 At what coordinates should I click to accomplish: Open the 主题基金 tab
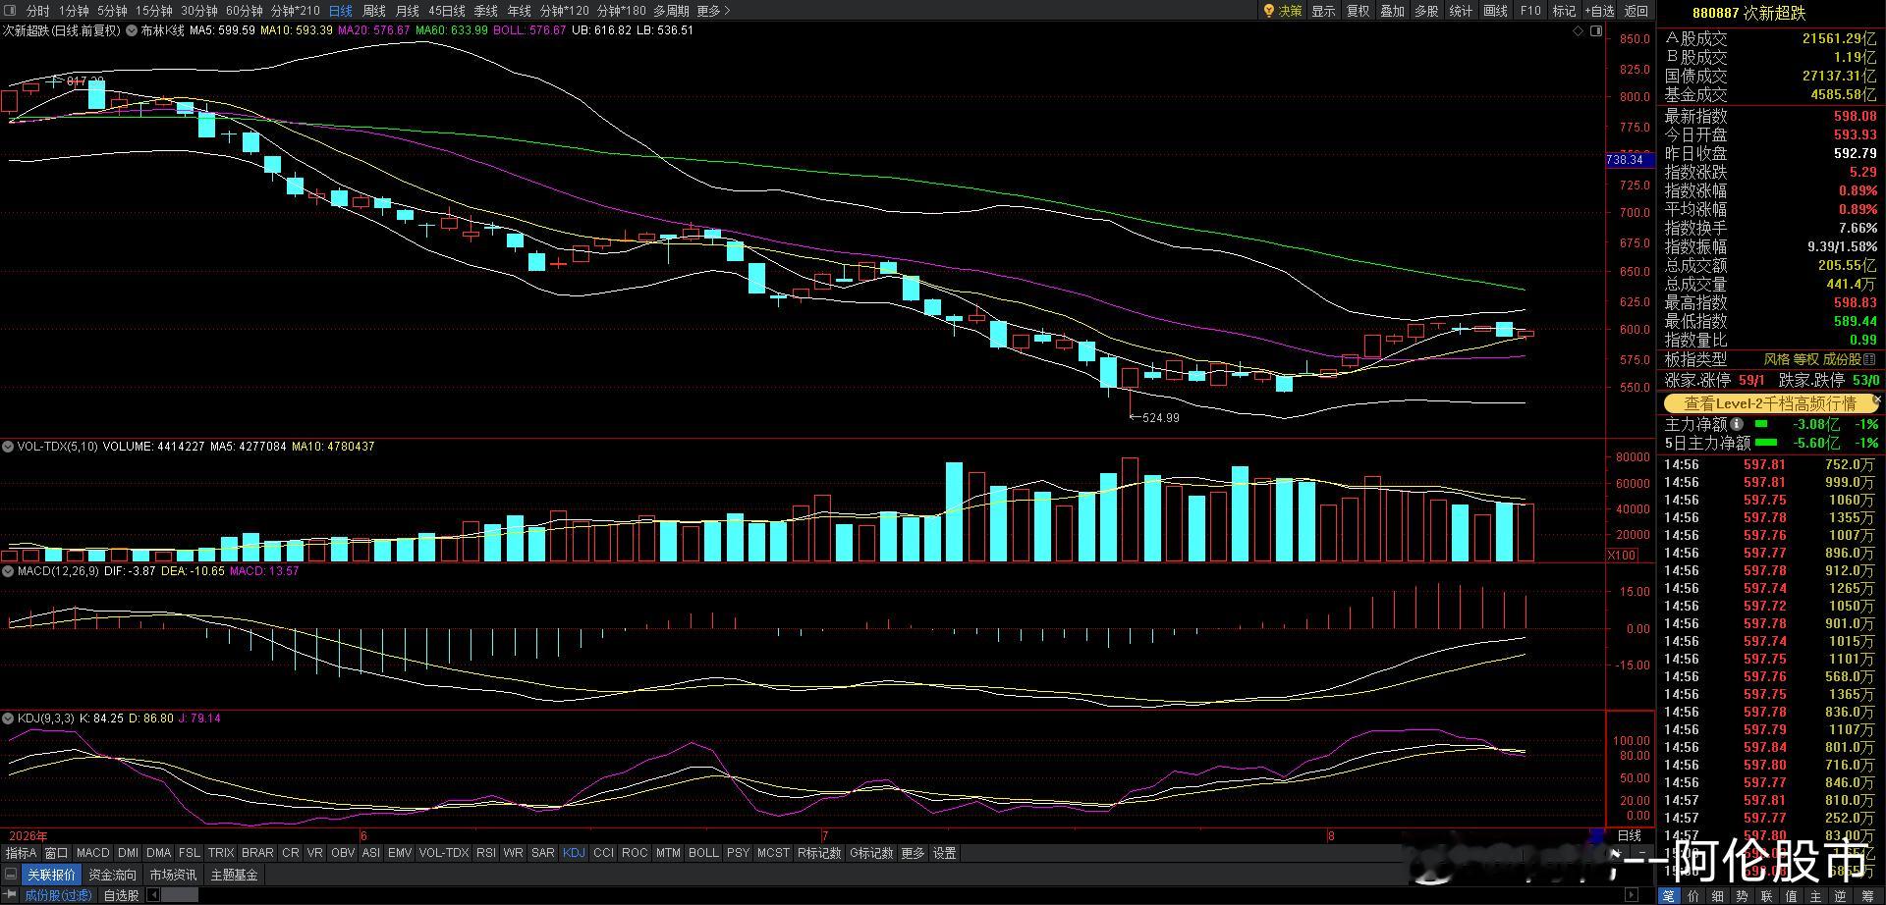tap(235, 875)
